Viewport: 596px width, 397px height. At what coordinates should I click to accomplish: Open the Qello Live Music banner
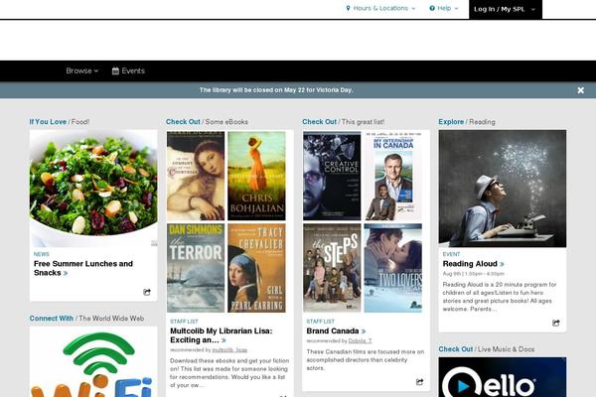pos(503,377)
